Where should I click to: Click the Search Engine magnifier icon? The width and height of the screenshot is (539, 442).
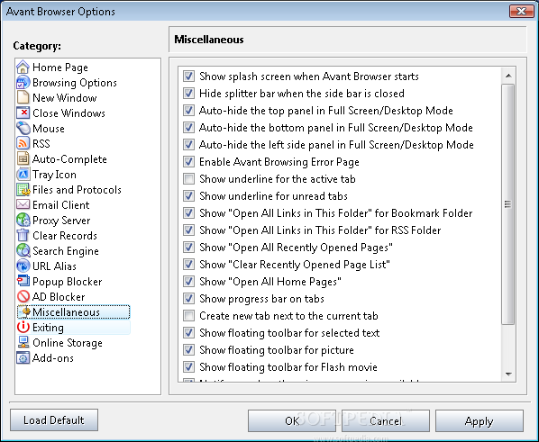23,250
